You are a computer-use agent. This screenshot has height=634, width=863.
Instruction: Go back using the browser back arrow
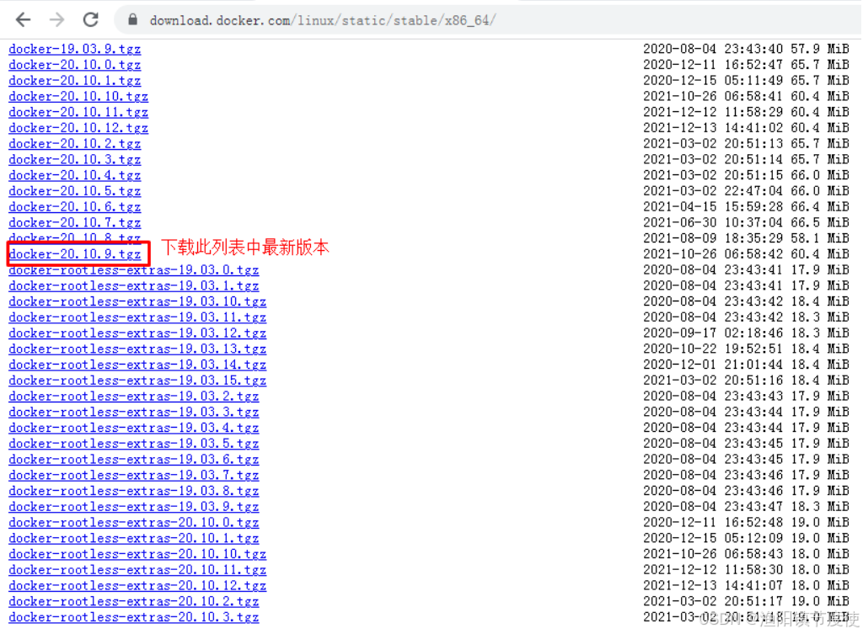[23, 20]
